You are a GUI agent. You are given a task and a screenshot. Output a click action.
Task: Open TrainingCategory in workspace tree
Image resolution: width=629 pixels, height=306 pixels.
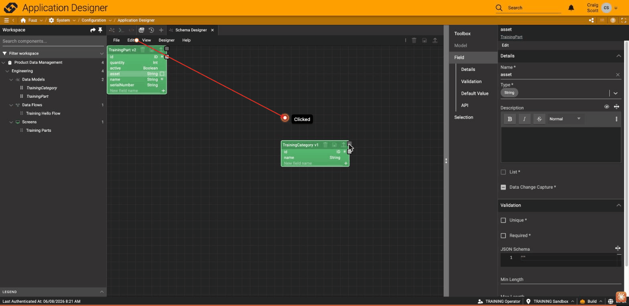pos(42,88)
